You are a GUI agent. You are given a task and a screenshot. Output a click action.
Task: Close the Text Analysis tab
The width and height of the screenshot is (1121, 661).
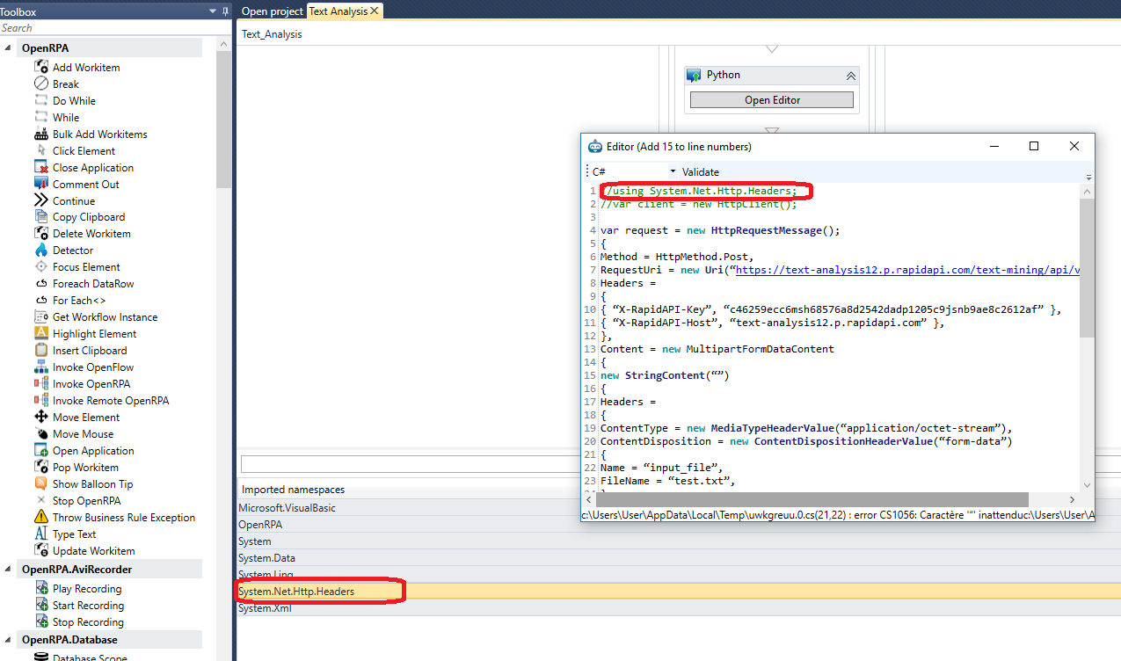[x=375, y=11]
